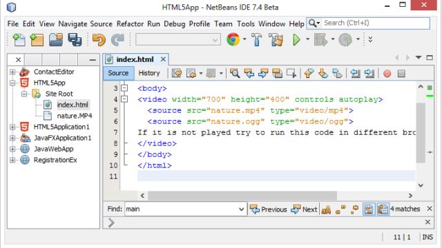Click the Open Project folder icon

pyautogui.click(x=56, y=40)
